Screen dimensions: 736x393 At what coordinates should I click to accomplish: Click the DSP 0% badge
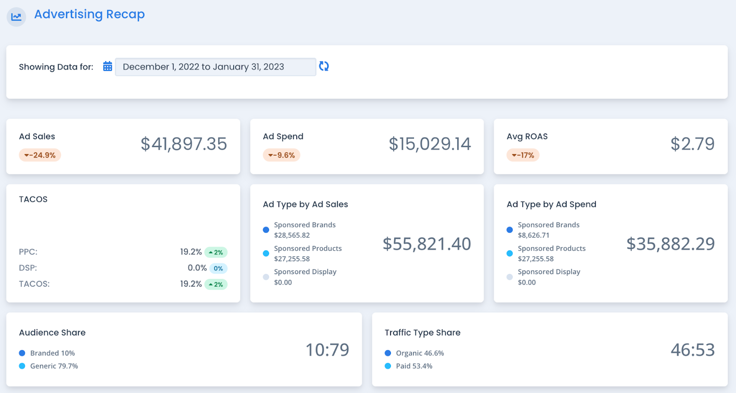click(218, 268)
